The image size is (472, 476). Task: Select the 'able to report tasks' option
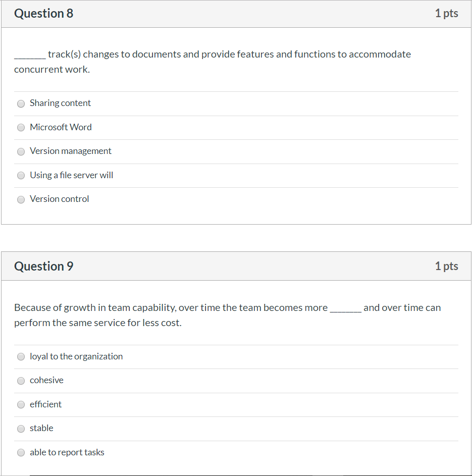(21, 452)
